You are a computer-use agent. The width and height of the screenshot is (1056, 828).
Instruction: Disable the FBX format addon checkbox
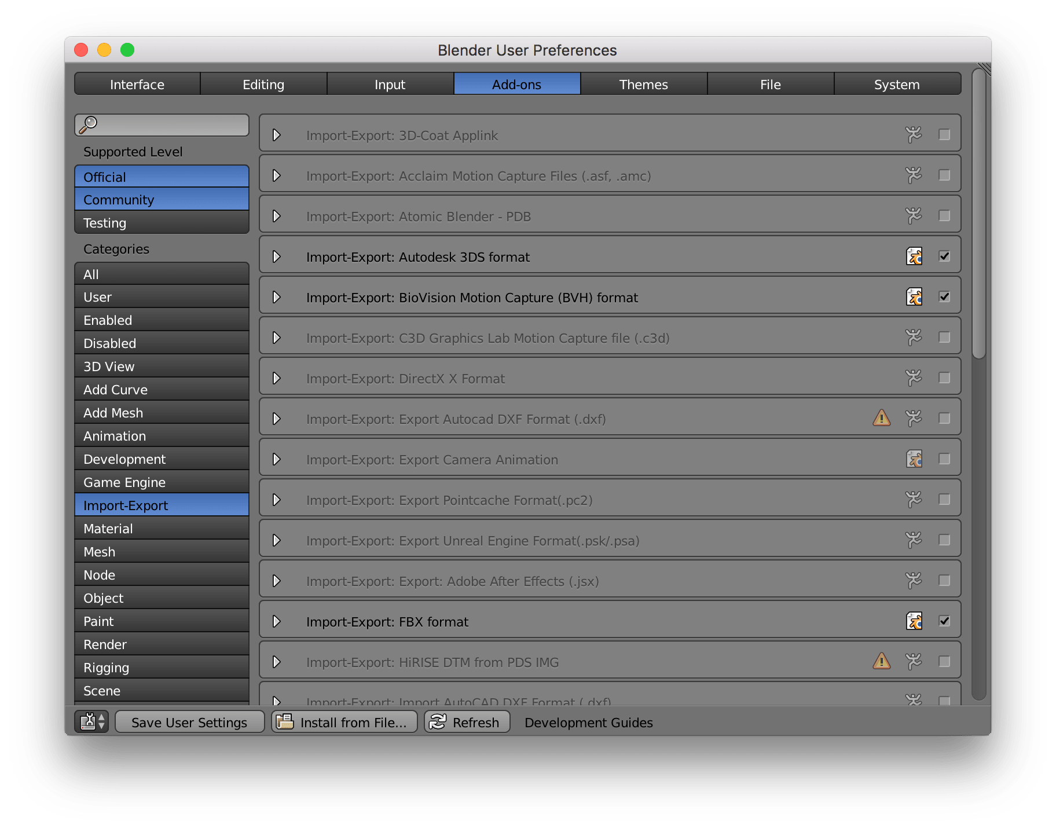(945, 621)
